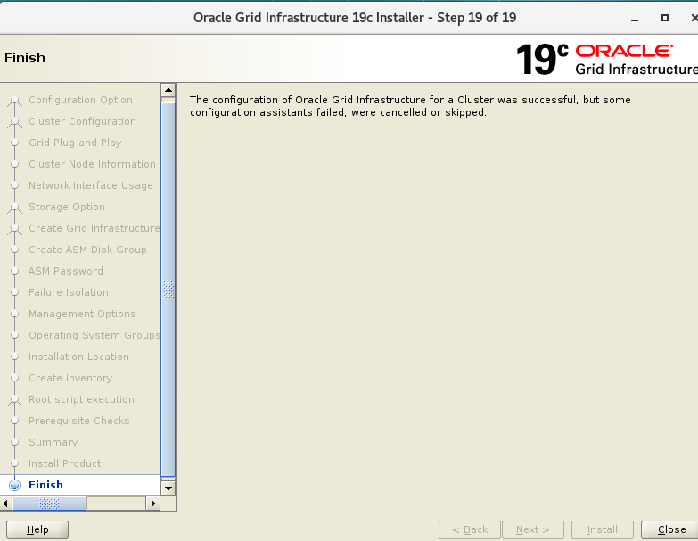Select the ASM Password step

(65, 271)
